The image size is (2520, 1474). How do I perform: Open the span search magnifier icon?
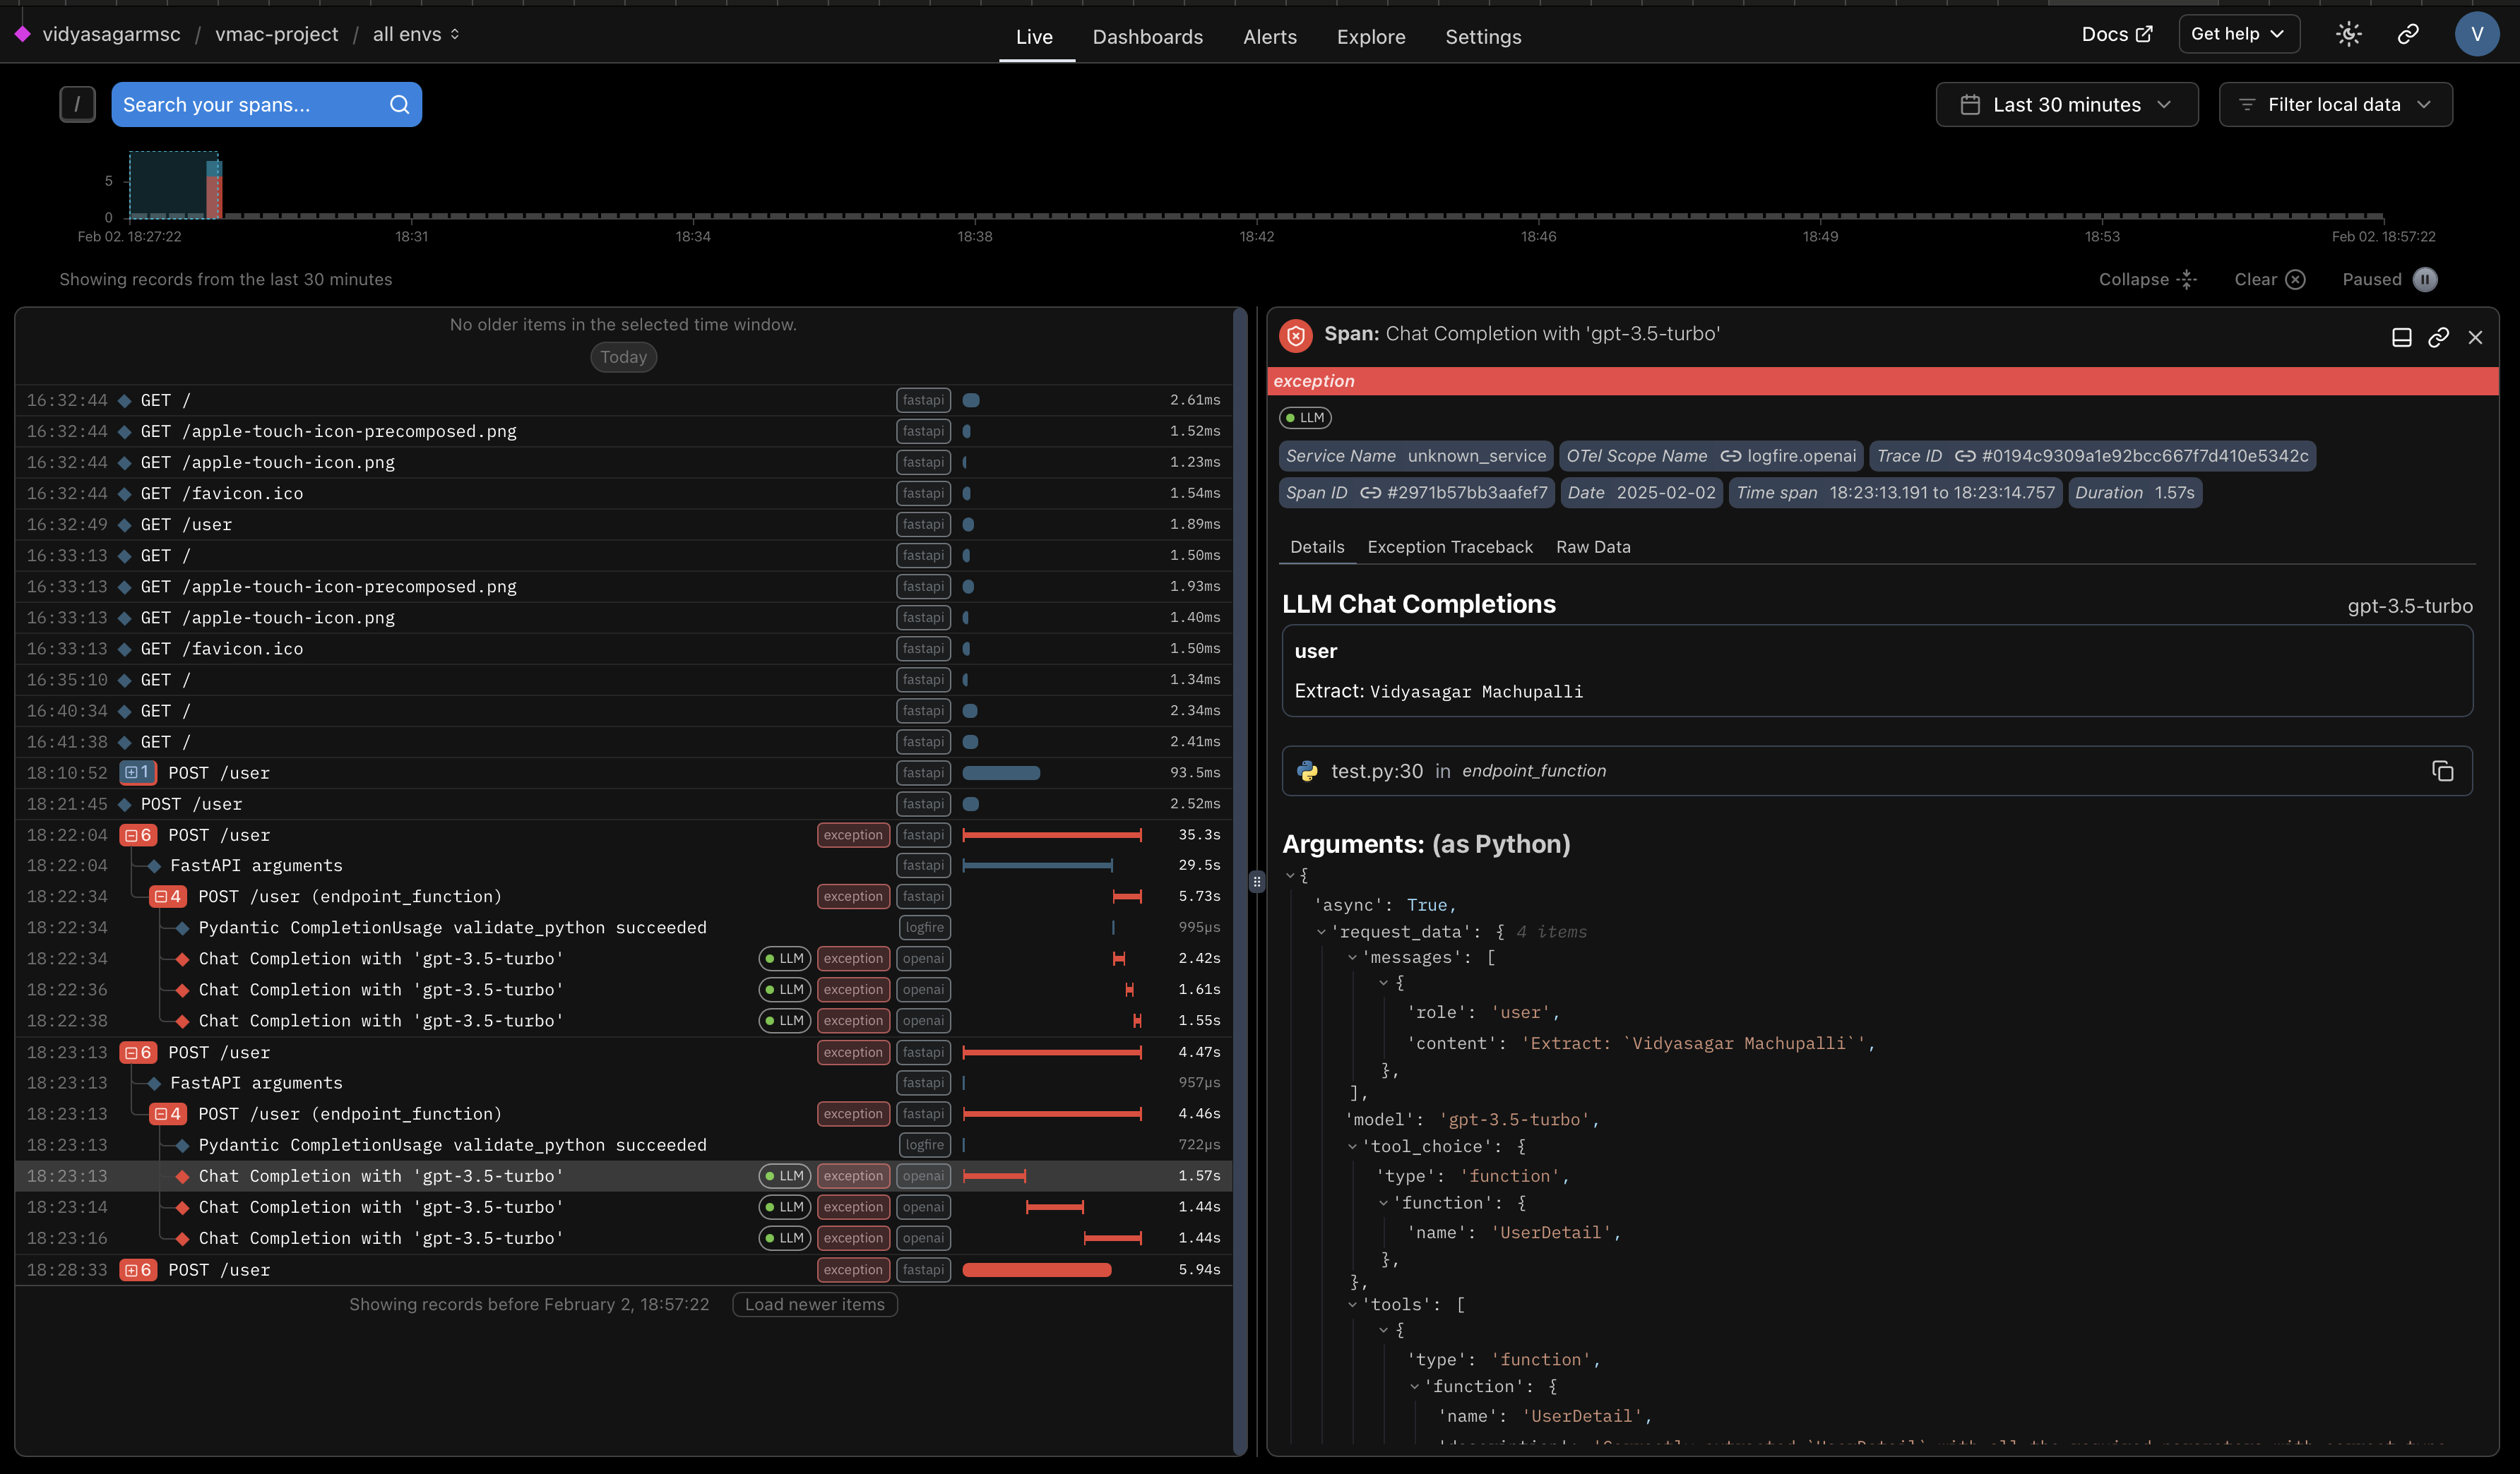(399, 104)
